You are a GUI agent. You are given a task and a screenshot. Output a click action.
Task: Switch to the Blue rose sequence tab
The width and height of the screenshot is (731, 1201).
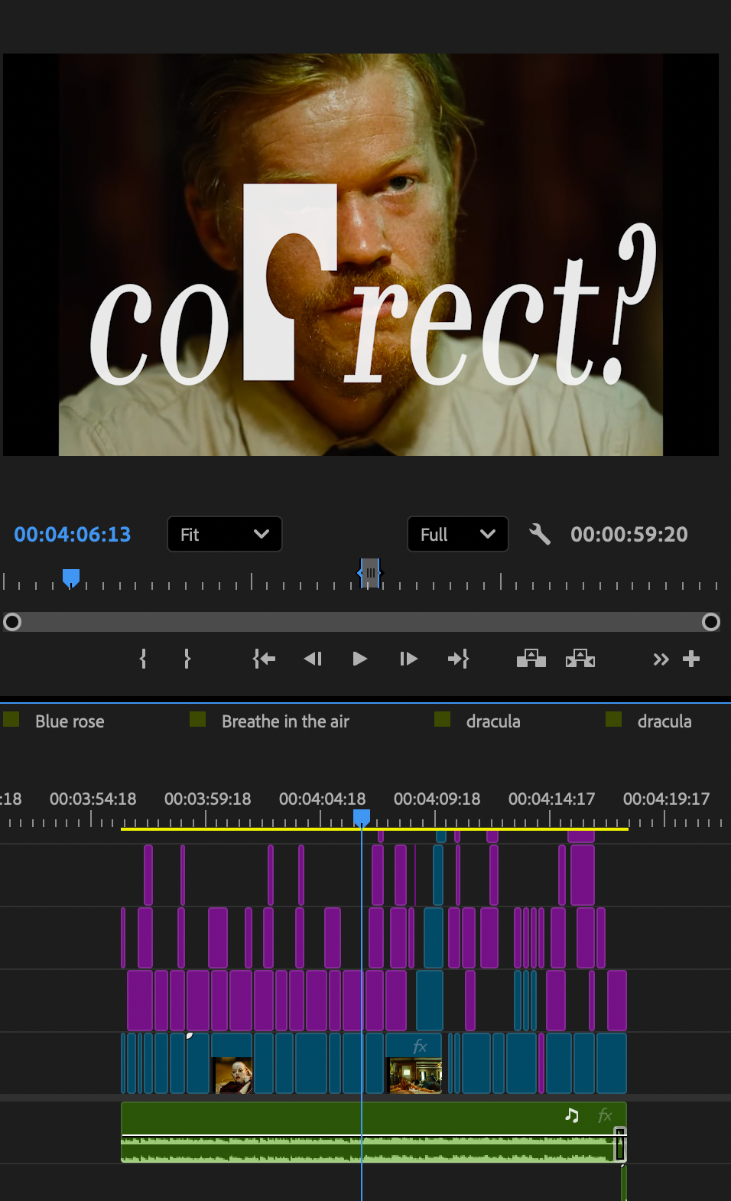click(x=70, y=721)
